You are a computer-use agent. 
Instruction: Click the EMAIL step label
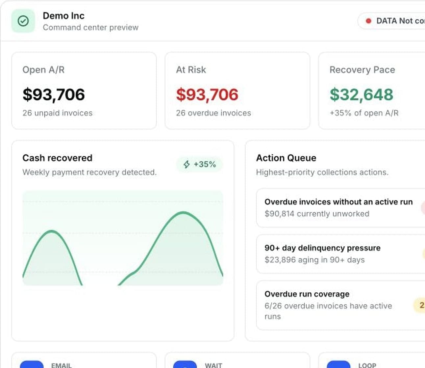[62, 365]
